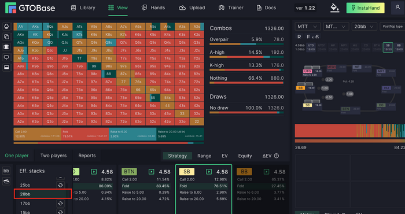
Task: Open the MTT dropdown
Action: pos(308,27)
